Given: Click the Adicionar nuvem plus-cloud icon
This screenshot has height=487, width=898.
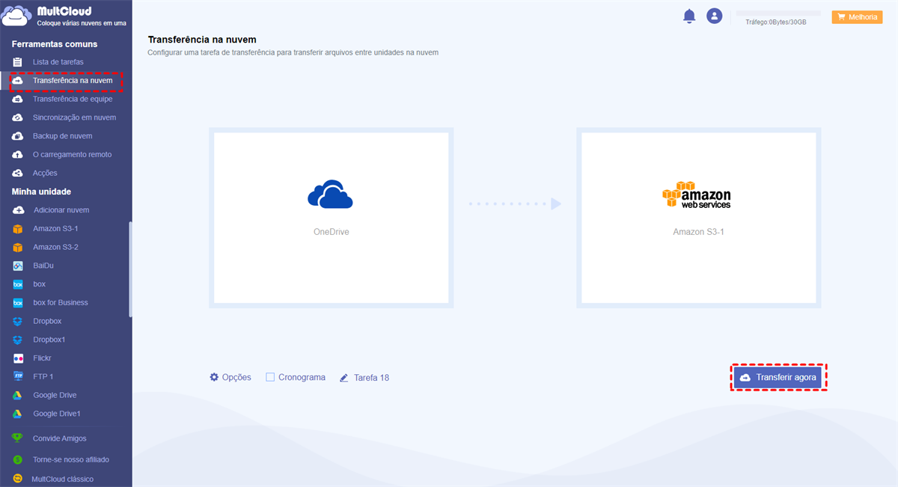Looking at the screenshot, I should click(18, 210).
